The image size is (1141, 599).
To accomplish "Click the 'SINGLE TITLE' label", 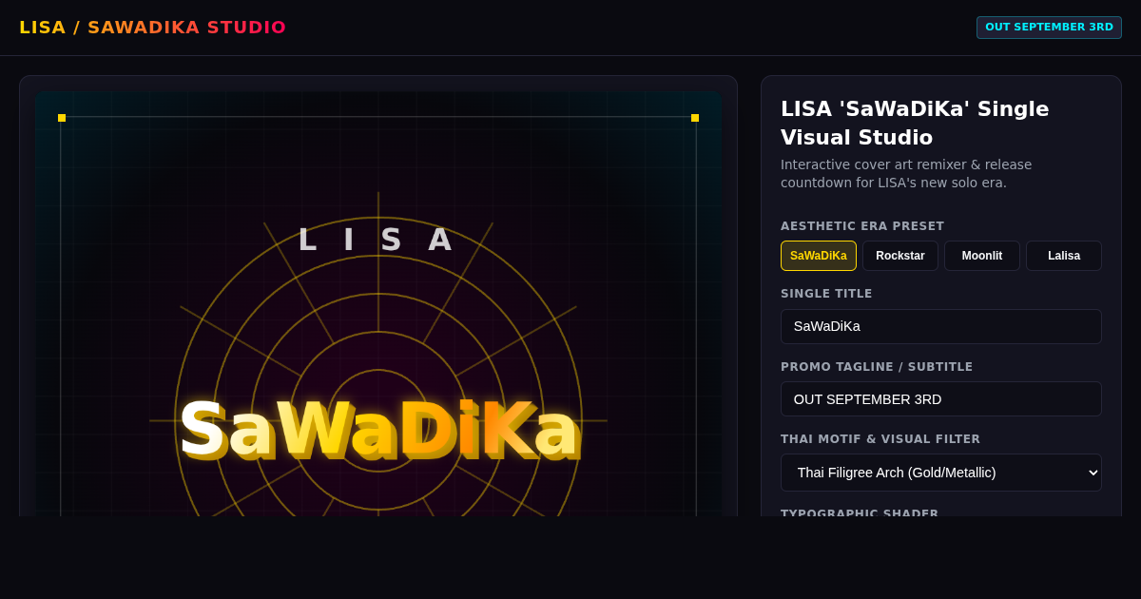I will click(826, 294).
